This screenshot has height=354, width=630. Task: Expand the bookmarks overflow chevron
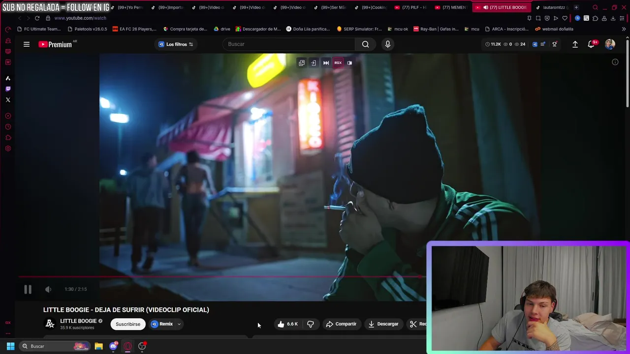click(624, 29)
